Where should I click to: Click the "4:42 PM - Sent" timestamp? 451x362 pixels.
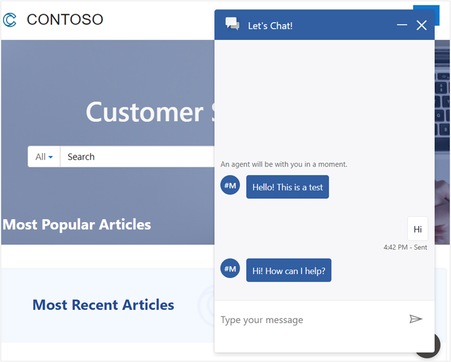coord(405,247)
